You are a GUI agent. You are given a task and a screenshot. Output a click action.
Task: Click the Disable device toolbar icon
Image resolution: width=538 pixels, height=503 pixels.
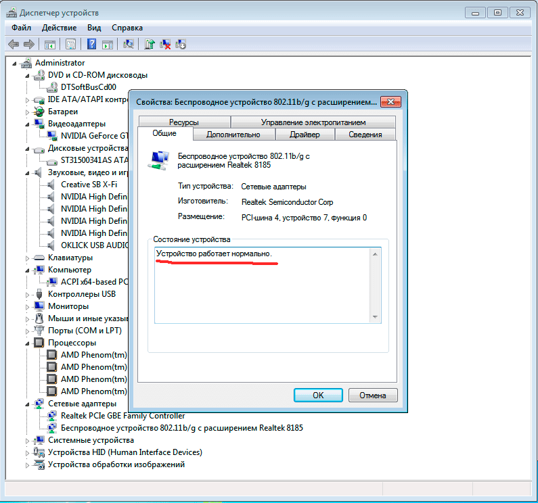(181, 45)
